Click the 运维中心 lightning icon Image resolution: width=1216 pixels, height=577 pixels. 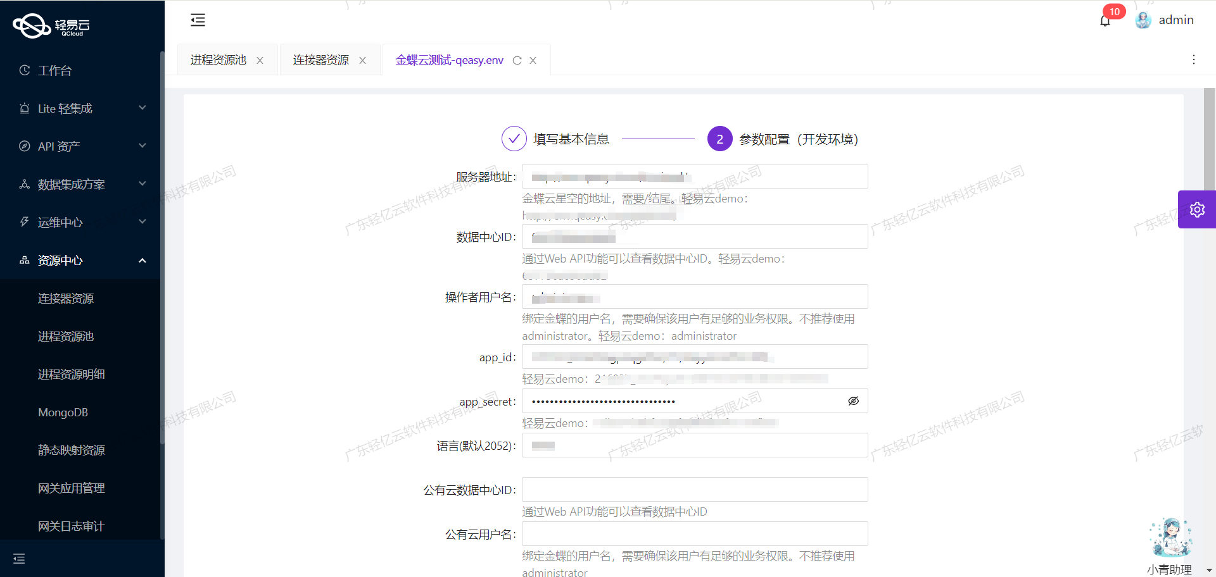coord(25,222)
